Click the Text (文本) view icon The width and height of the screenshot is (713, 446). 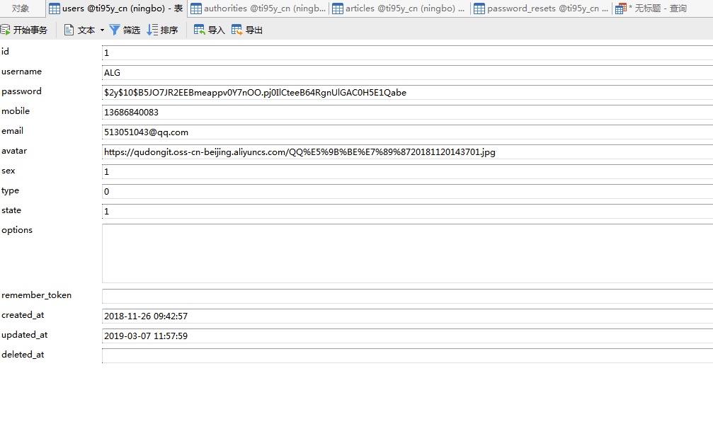coord(69,30)
